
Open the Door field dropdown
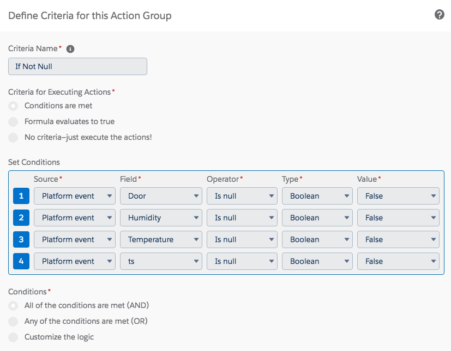pos(161,196)
